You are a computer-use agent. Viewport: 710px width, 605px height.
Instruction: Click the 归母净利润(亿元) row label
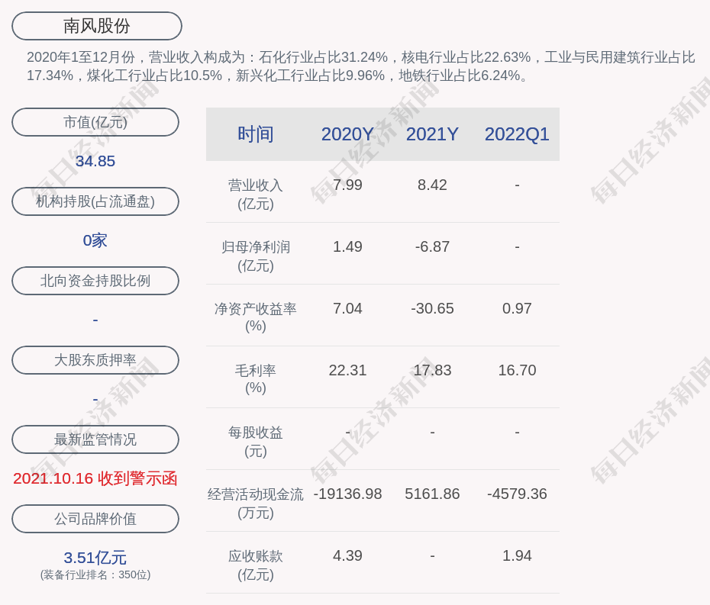pyautogui.click(x=256, y=256)
